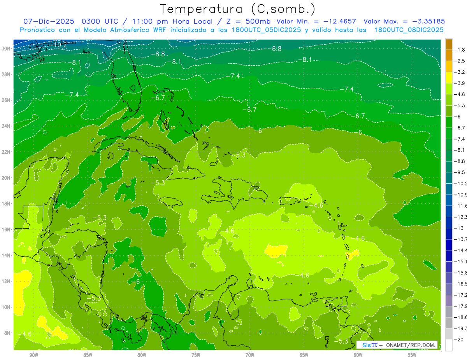Click the 'Z = 500mb' level text

[249, 21]
